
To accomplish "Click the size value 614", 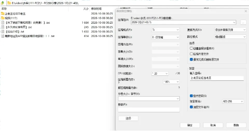I will 86,36.
